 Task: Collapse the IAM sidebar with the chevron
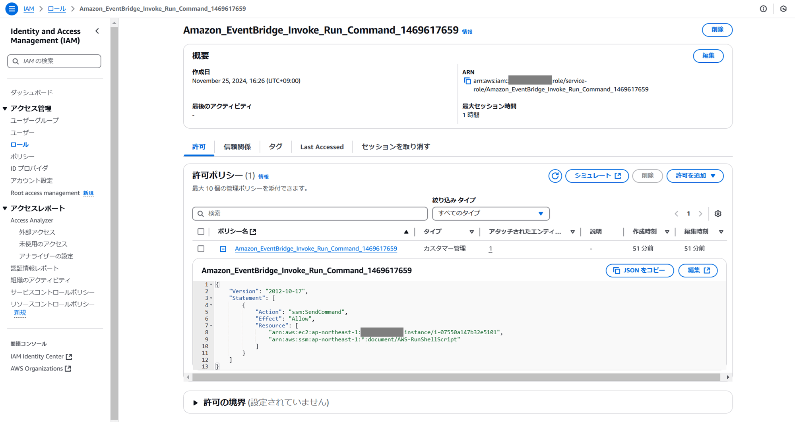(x=97, y=31)
